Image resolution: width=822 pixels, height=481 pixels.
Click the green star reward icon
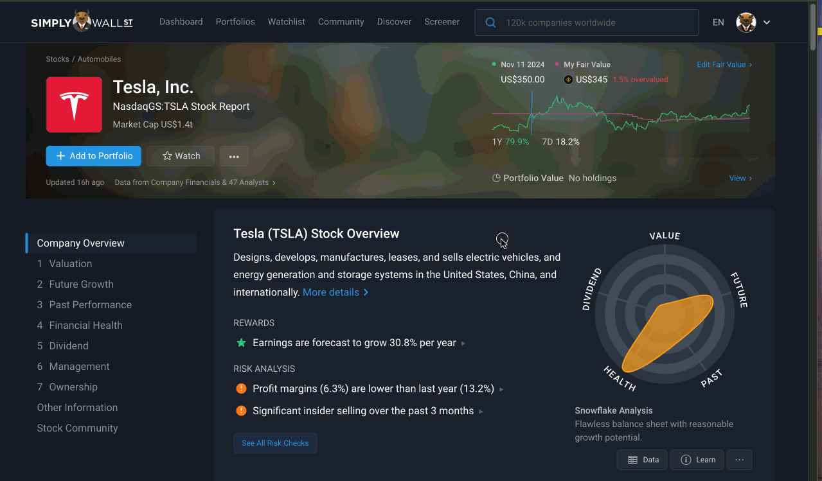[x=241, y=343]
